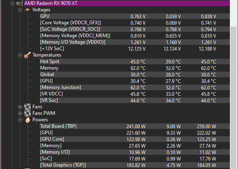Select the [Memory] power row
Image resolution: width=238 pixels, height=169 pixels.
[x=135, y=146]
